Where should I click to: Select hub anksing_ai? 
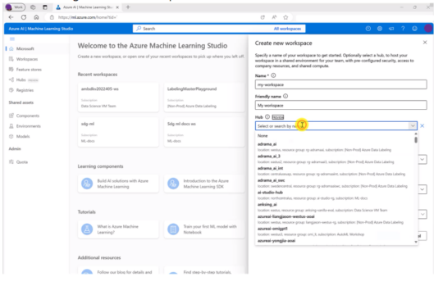click(335, 207)
